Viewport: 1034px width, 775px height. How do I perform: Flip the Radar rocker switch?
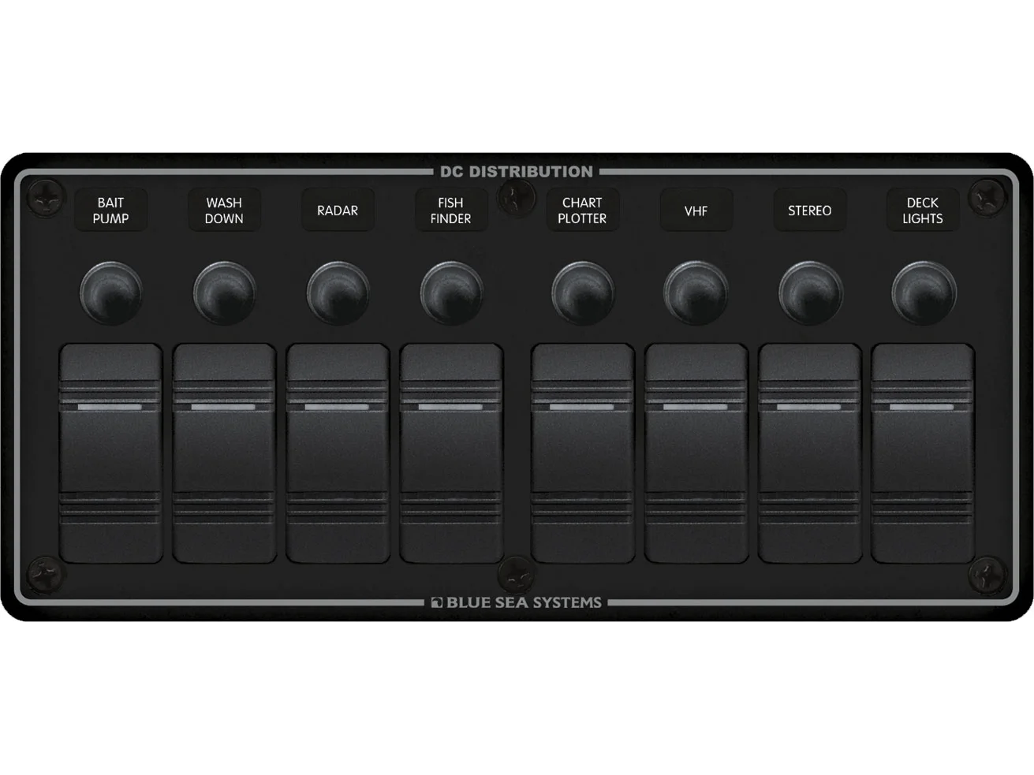(338, 453)
